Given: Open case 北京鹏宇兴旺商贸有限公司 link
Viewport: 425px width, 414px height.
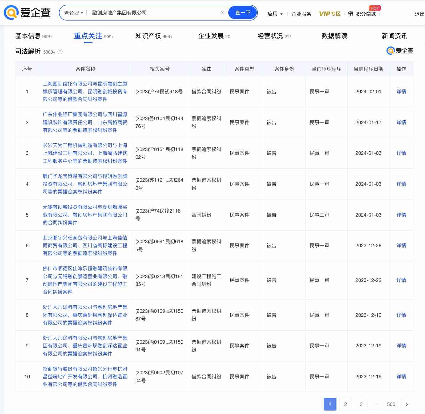Looking at the screenshot, I should 85,245.
